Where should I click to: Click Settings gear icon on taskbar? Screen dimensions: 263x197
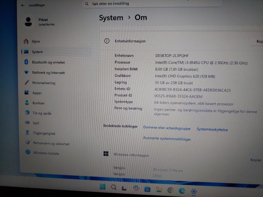coord(194,191)
